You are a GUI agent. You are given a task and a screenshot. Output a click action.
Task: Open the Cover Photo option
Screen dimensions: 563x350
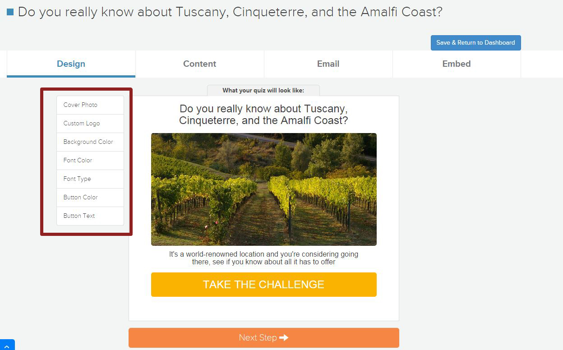90,105
